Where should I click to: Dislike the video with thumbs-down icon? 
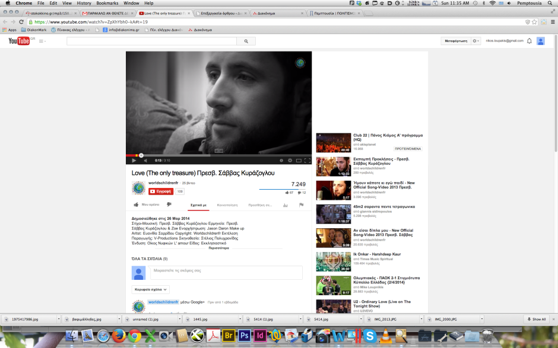(169, 205)
